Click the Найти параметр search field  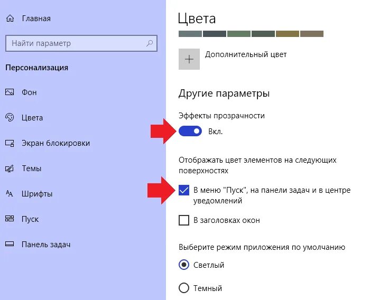tap(81, 43)
